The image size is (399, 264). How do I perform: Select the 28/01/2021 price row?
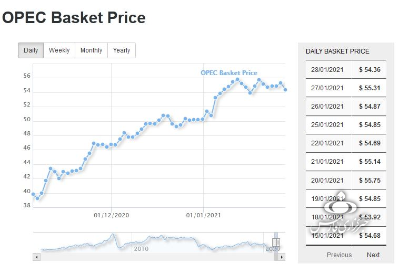346,69
